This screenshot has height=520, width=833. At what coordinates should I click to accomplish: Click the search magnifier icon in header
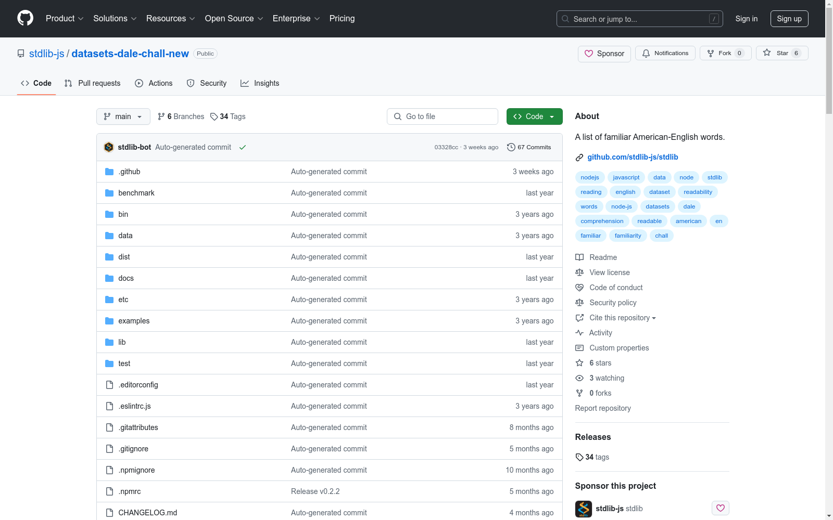tap(565, 19)
